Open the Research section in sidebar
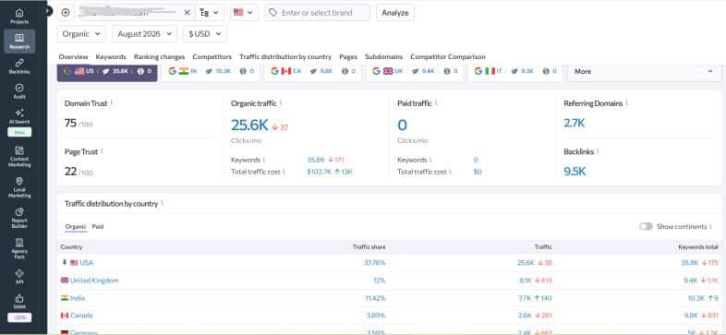 coord(19,42)
